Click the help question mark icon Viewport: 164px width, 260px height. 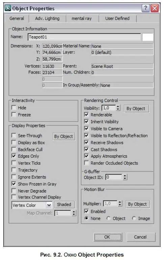145,8
